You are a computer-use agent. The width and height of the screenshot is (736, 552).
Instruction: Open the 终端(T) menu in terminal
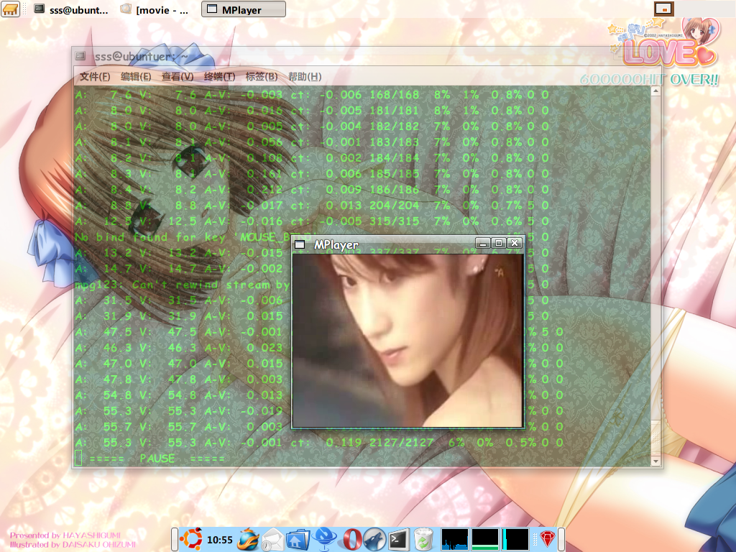pyautogui.click(x=219, y=76)
